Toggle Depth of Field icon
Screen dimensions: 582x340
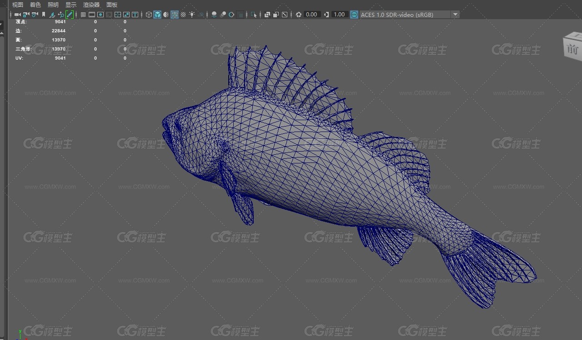pos(240,15)
